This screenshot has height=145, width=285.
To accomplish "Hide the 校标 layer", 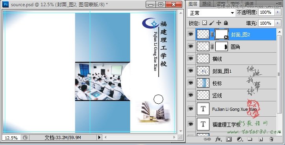I will (x=191, y=83).
